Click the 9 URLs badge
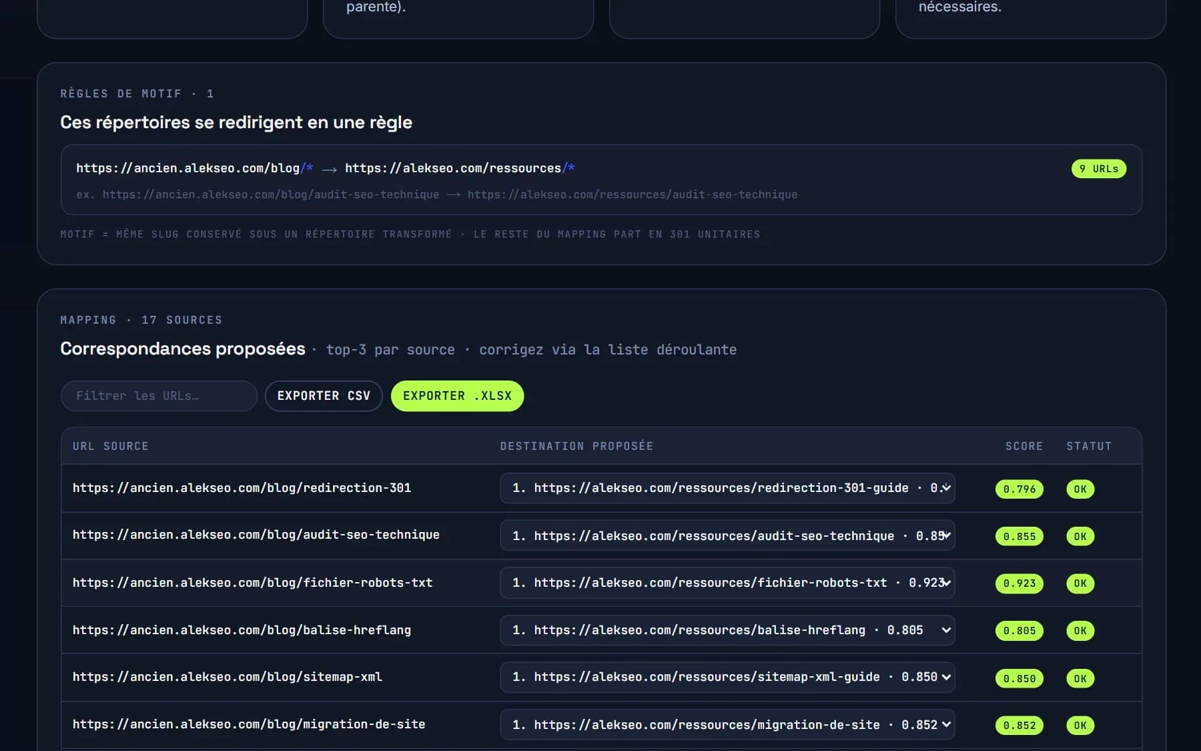Viewport: 1201px width, 751px height. [x=1099, y=169]
